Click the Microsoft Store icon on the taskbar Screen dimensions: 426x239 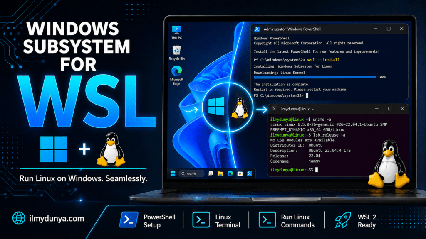point(240,173)
